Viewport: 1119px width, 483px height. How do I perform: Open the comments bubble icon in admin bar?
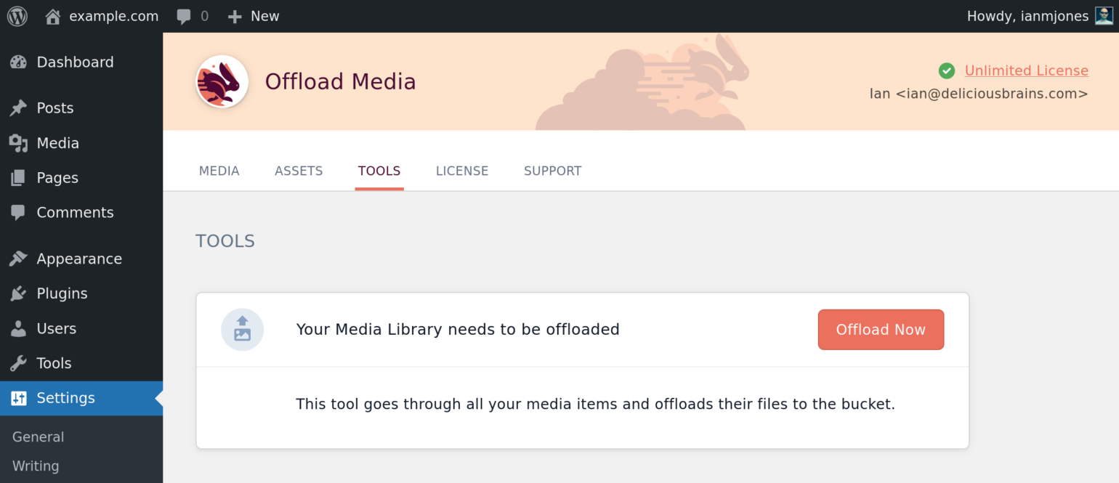pyautogui.click(x=185, y=17)
